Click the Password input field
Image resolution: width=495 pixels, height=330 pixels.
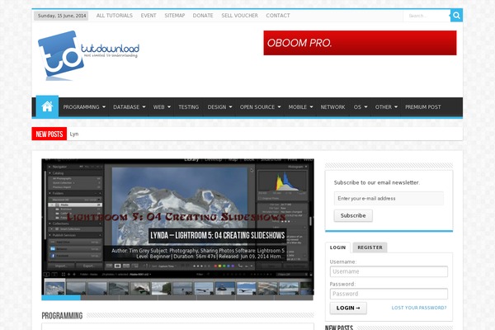click(389, 294)
